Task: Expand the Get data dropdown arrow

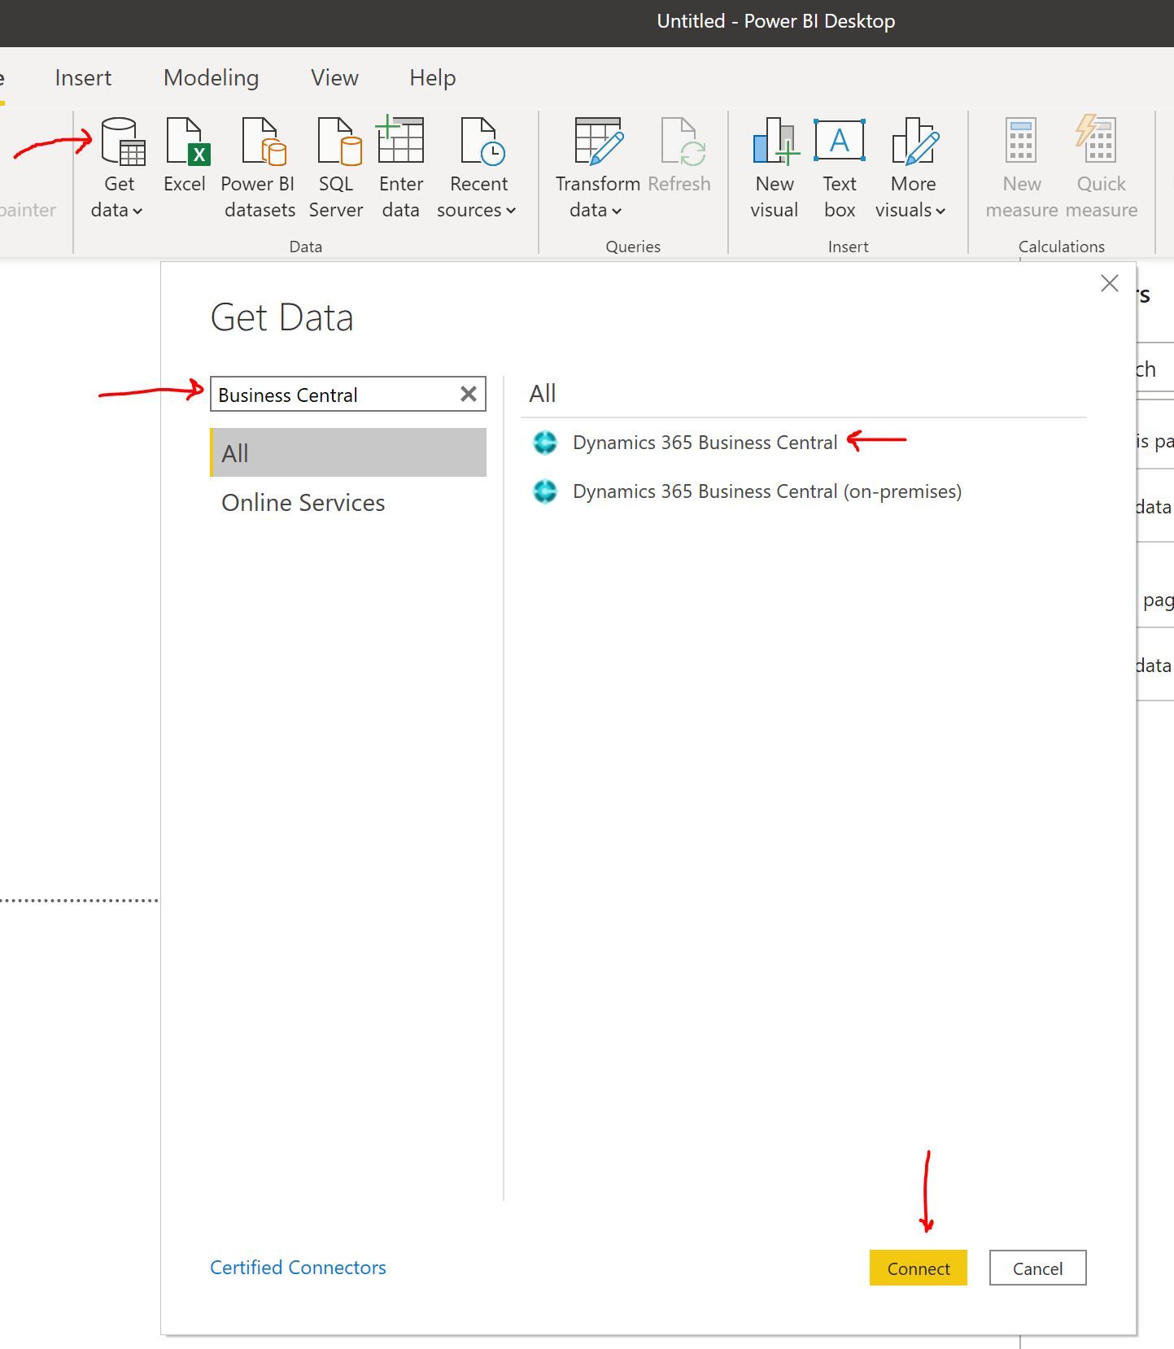Action: point(137,212)
